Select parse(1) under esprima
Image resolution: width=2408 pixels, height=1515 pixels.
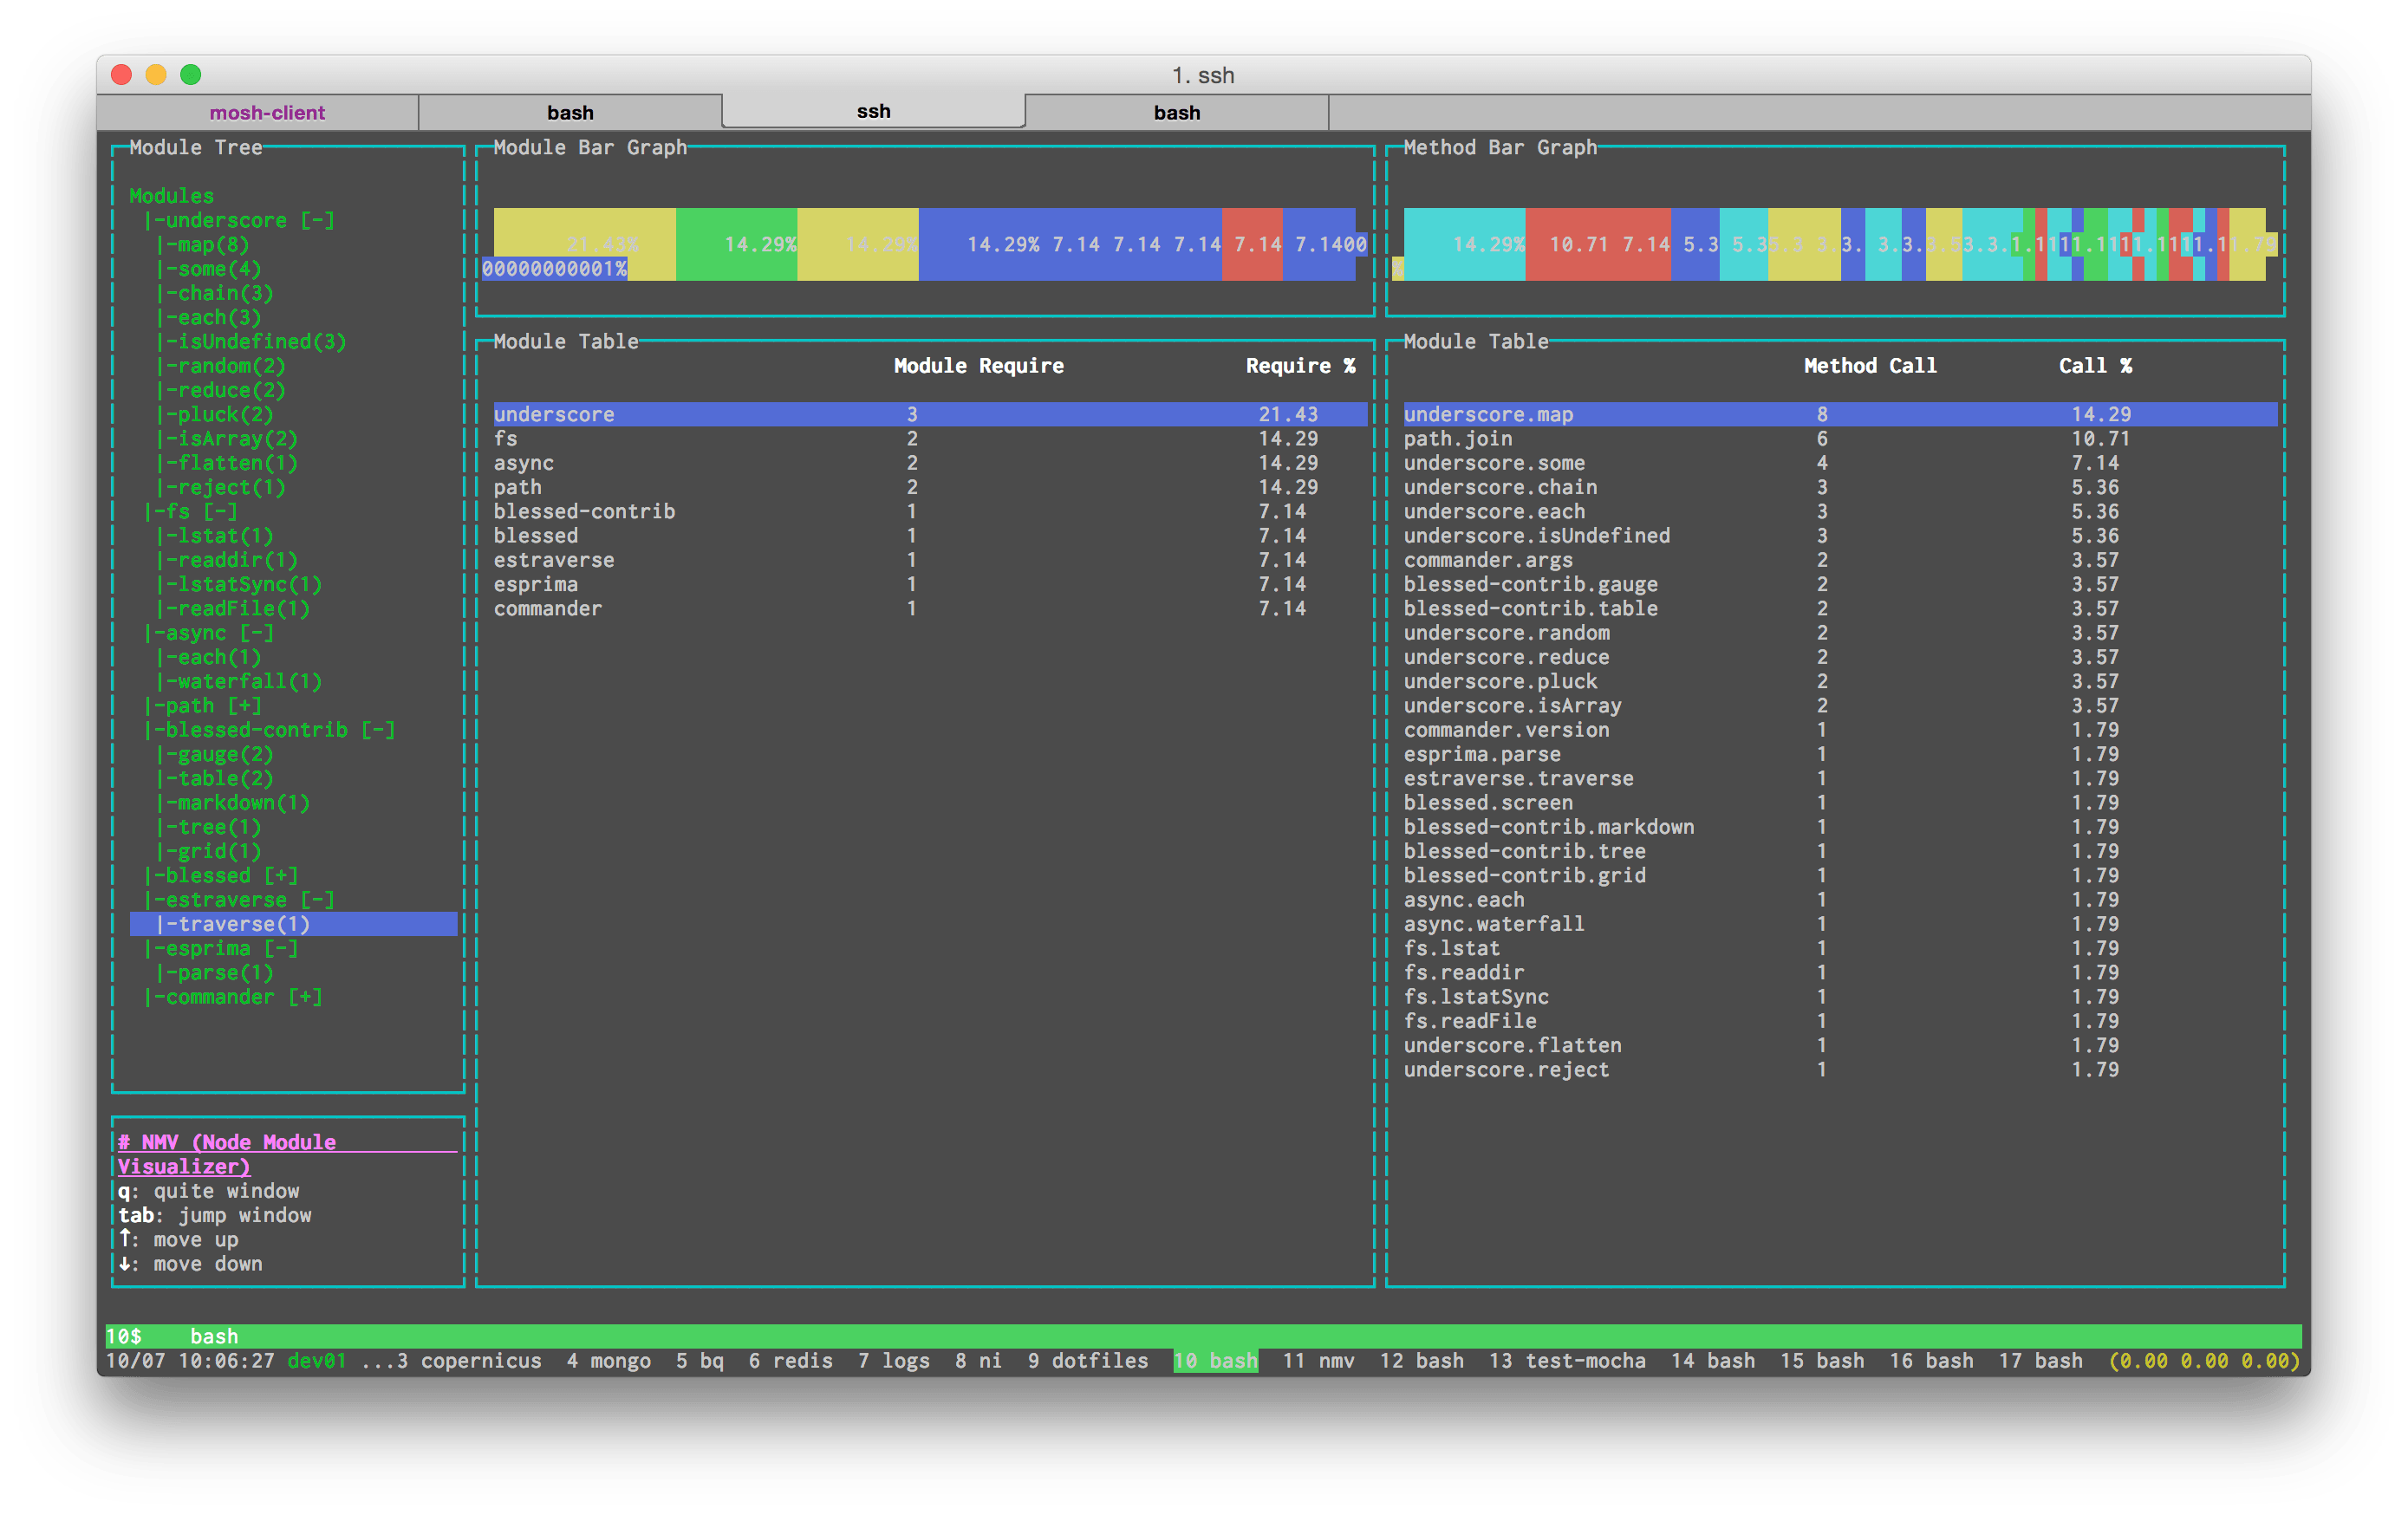tap(215, 972)
